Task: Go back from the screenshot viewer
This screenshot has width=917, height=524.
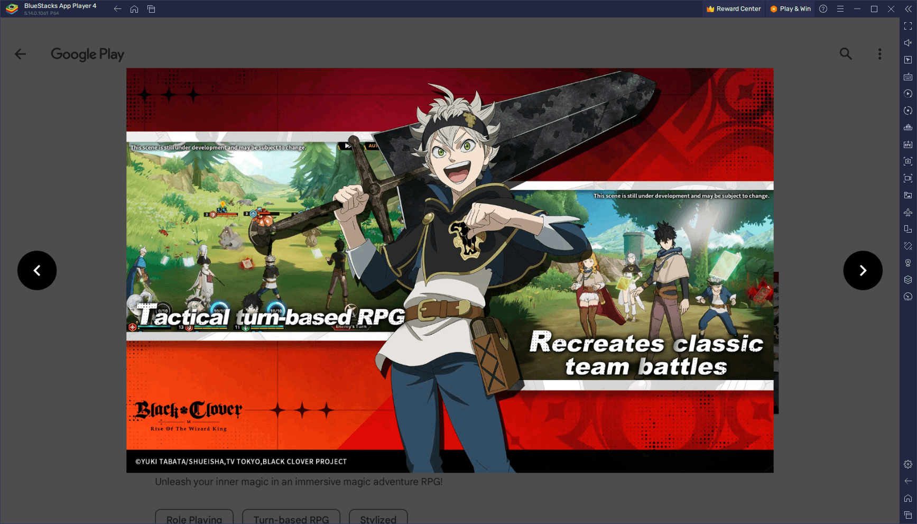Action: (20, 54)
